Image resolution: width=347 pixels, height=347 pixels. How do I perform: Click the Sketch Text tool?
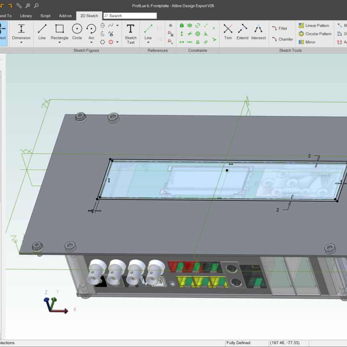click(130, 34)
